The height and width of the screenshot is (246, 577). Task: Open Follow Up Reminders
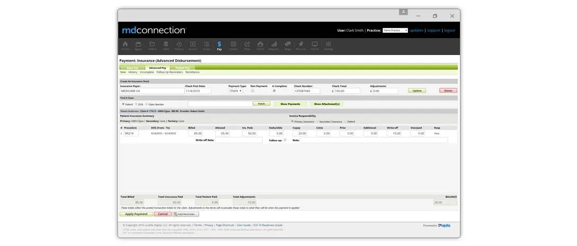(170, 72)
